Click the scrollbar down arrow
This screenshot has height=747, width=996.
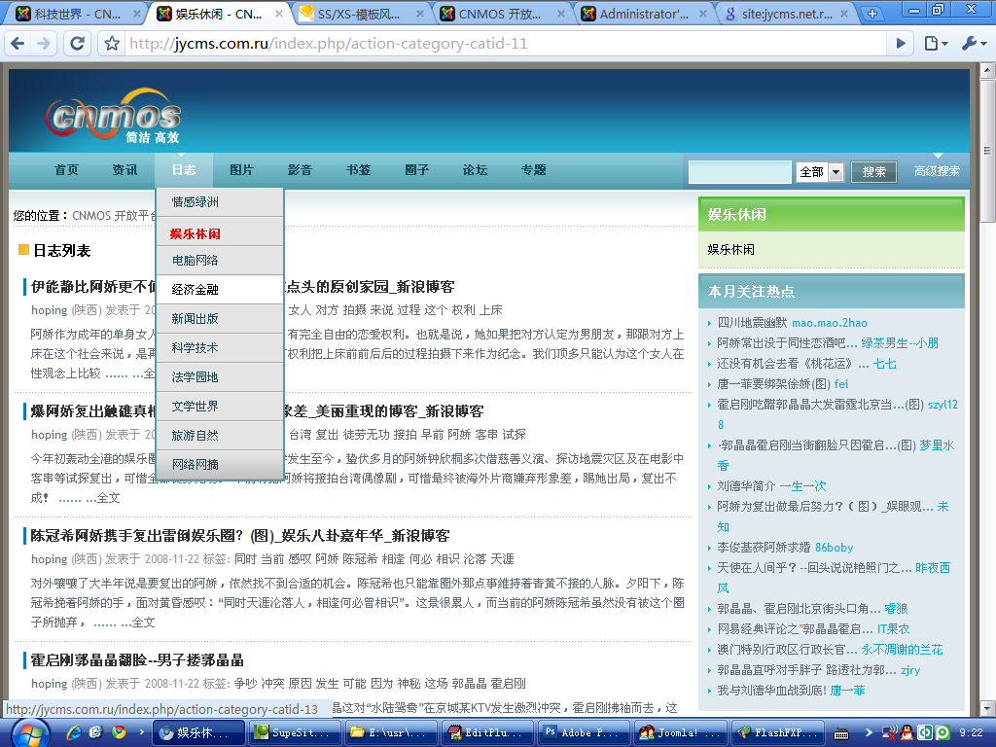click(x=987, y=708)
